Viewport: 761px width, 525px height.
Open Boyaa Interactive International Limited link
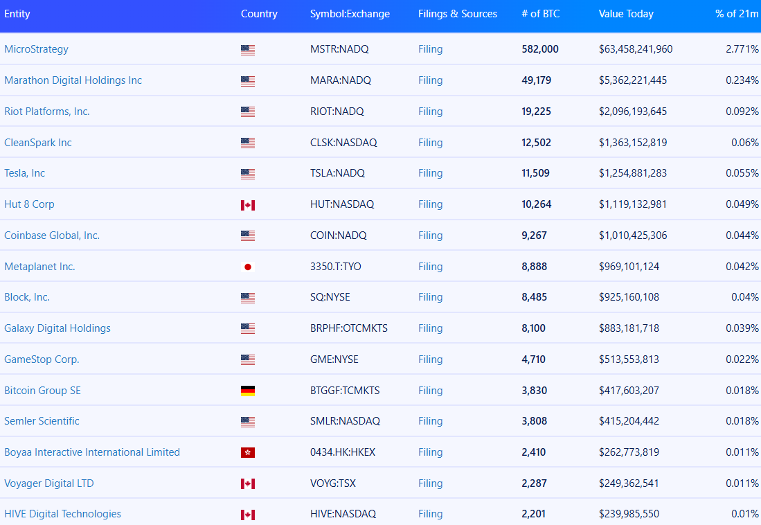click(x=92, y=452)
